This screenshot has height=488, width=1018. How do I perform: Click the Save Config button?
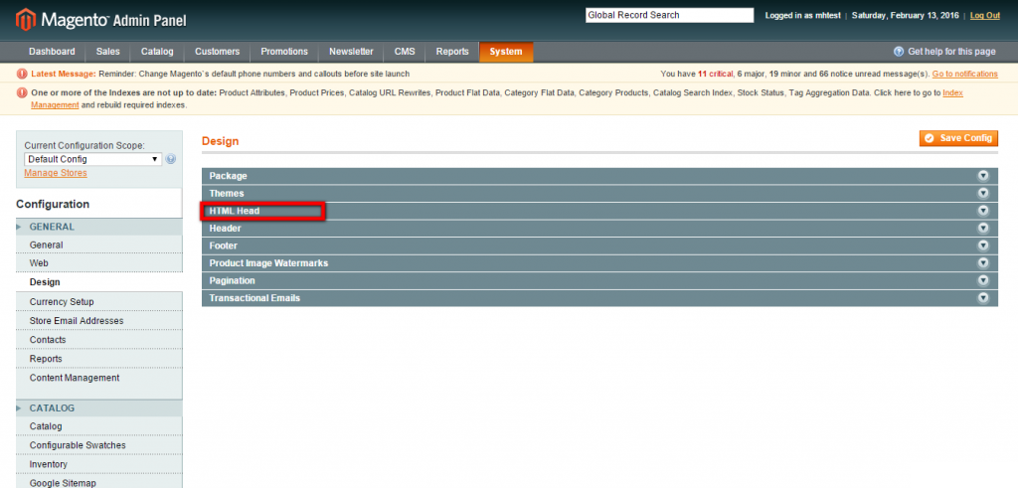pos(958,138)
